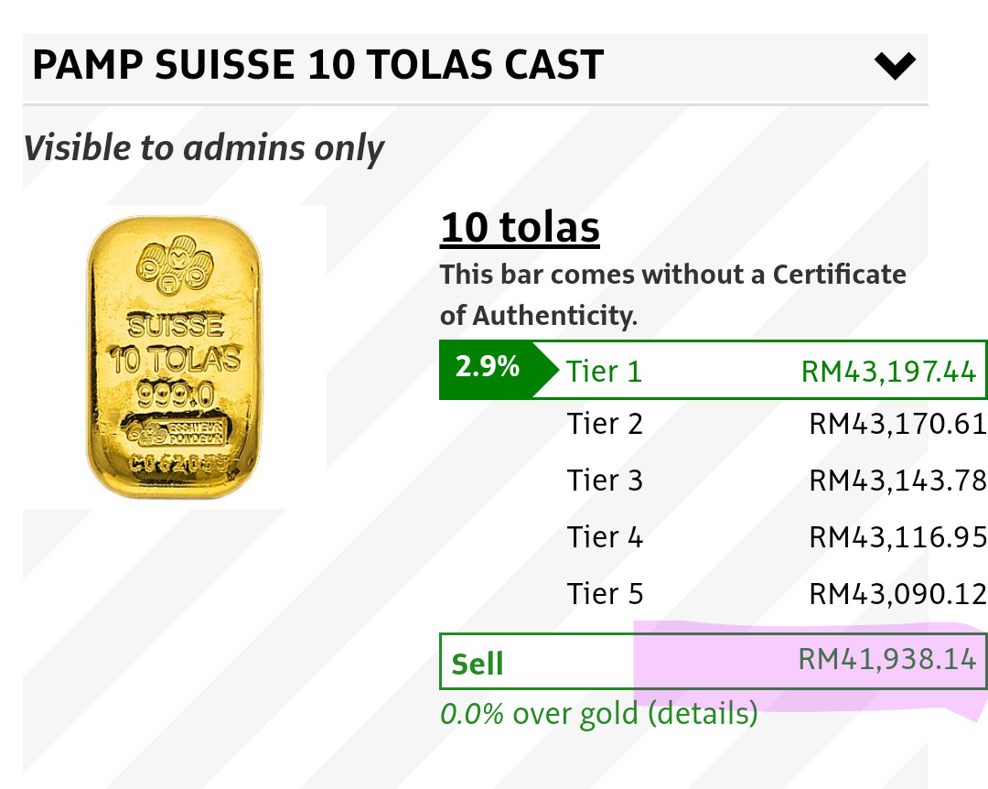Collapse the PAMP Suisse section chevron
This screenshot has width=988, height=789.
[x=894, y=66]
